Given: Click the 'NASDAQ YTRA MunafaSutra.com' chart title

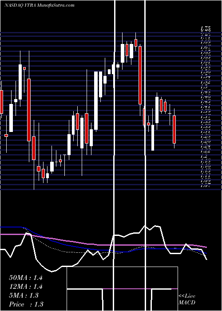Looking at the screenshot, I should tap(39, 5).
